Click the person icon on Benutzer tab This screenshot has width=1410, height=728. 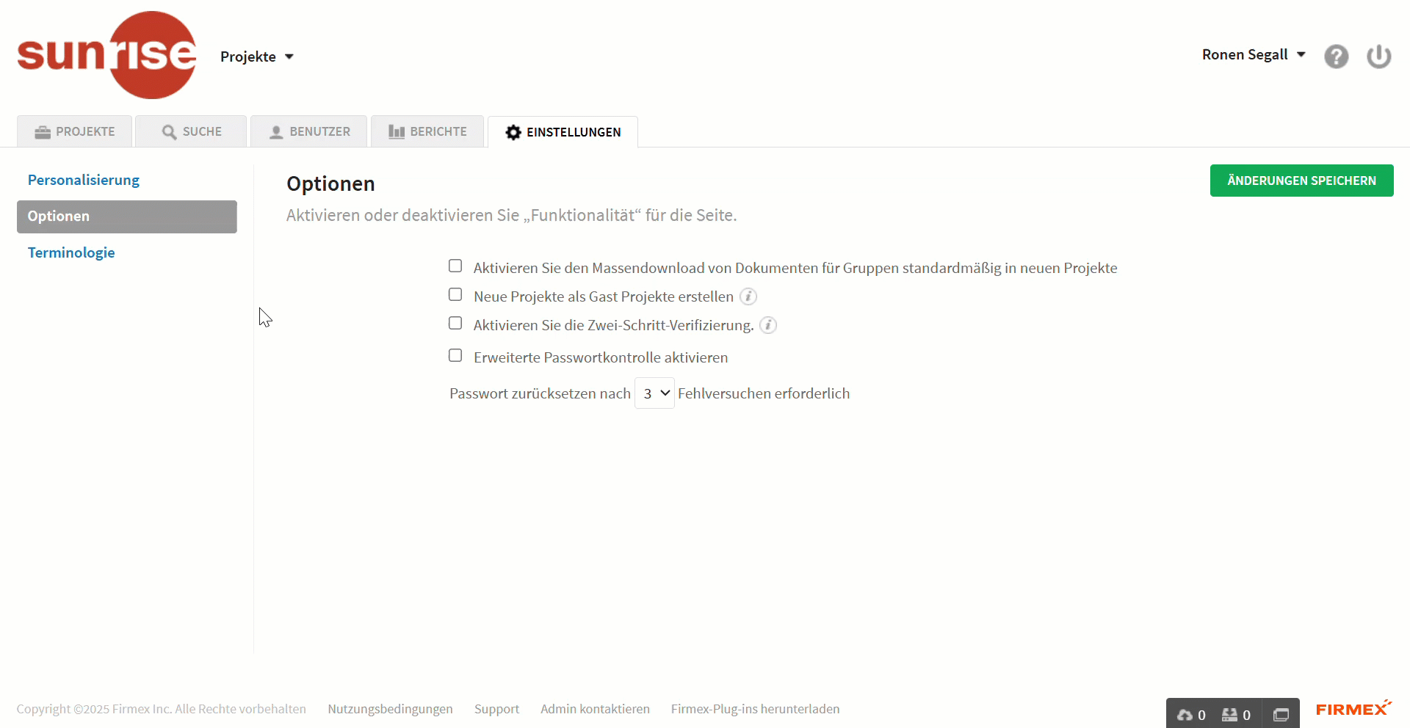276,132
